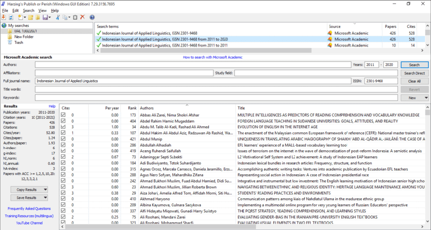Screen dimensions: 431x230
Task: Expand the Save Results dropdown
Action: (x=29, y=197)
